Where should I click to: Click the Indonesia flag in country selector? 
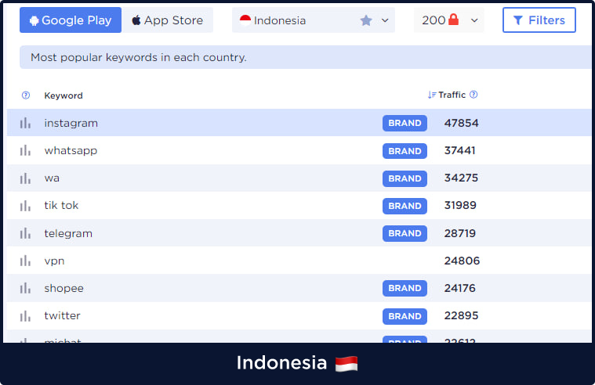point(245,20)
